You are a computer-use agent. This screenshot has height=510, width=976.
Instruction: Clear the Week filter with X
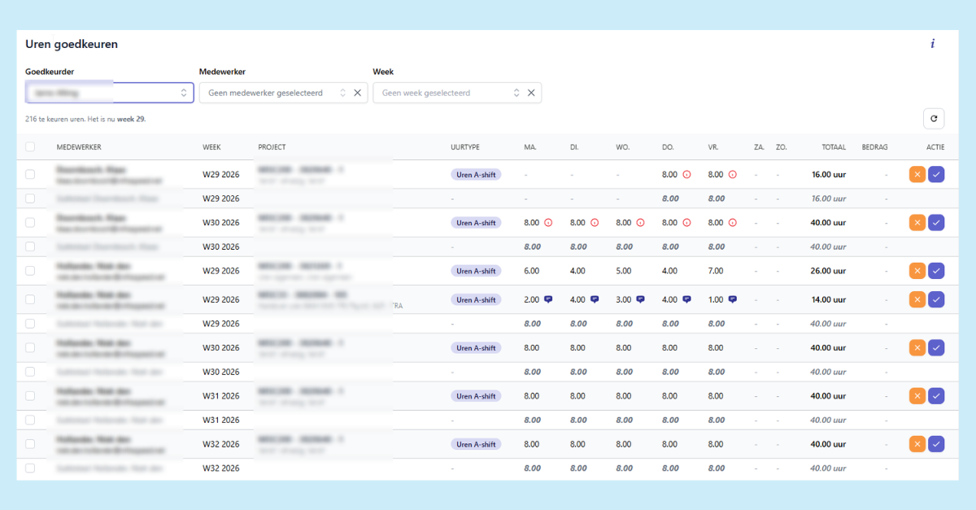click(x=531, y=93)
